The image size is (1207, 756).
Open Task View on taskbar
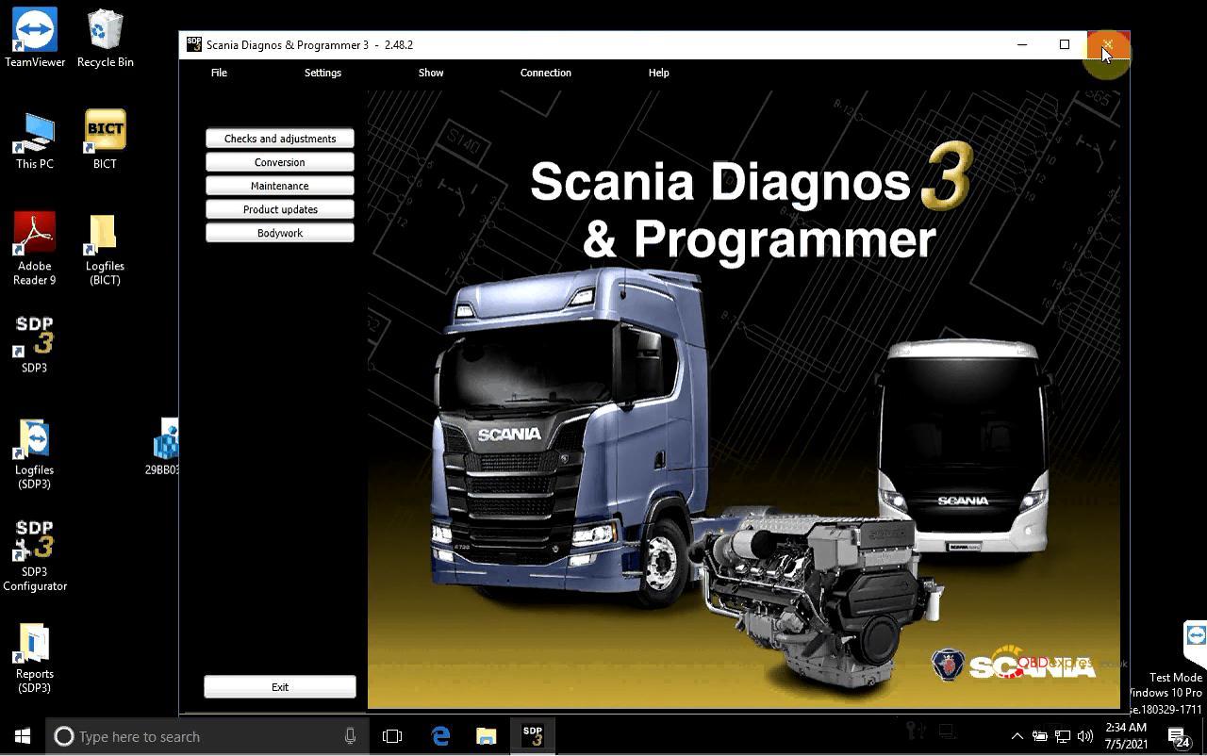392,736
